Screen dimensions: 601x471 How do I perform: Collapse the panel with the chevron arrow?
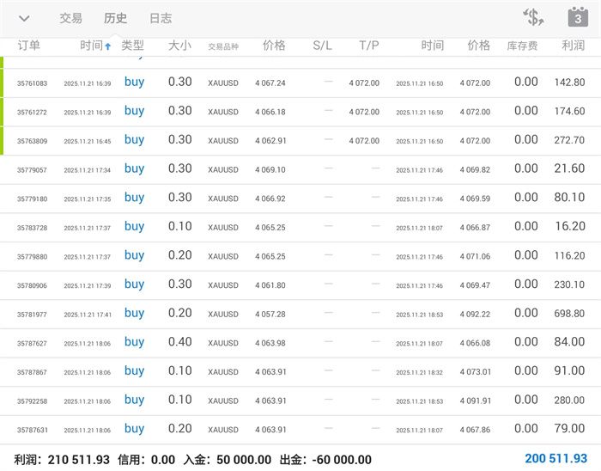coord(24,18)
